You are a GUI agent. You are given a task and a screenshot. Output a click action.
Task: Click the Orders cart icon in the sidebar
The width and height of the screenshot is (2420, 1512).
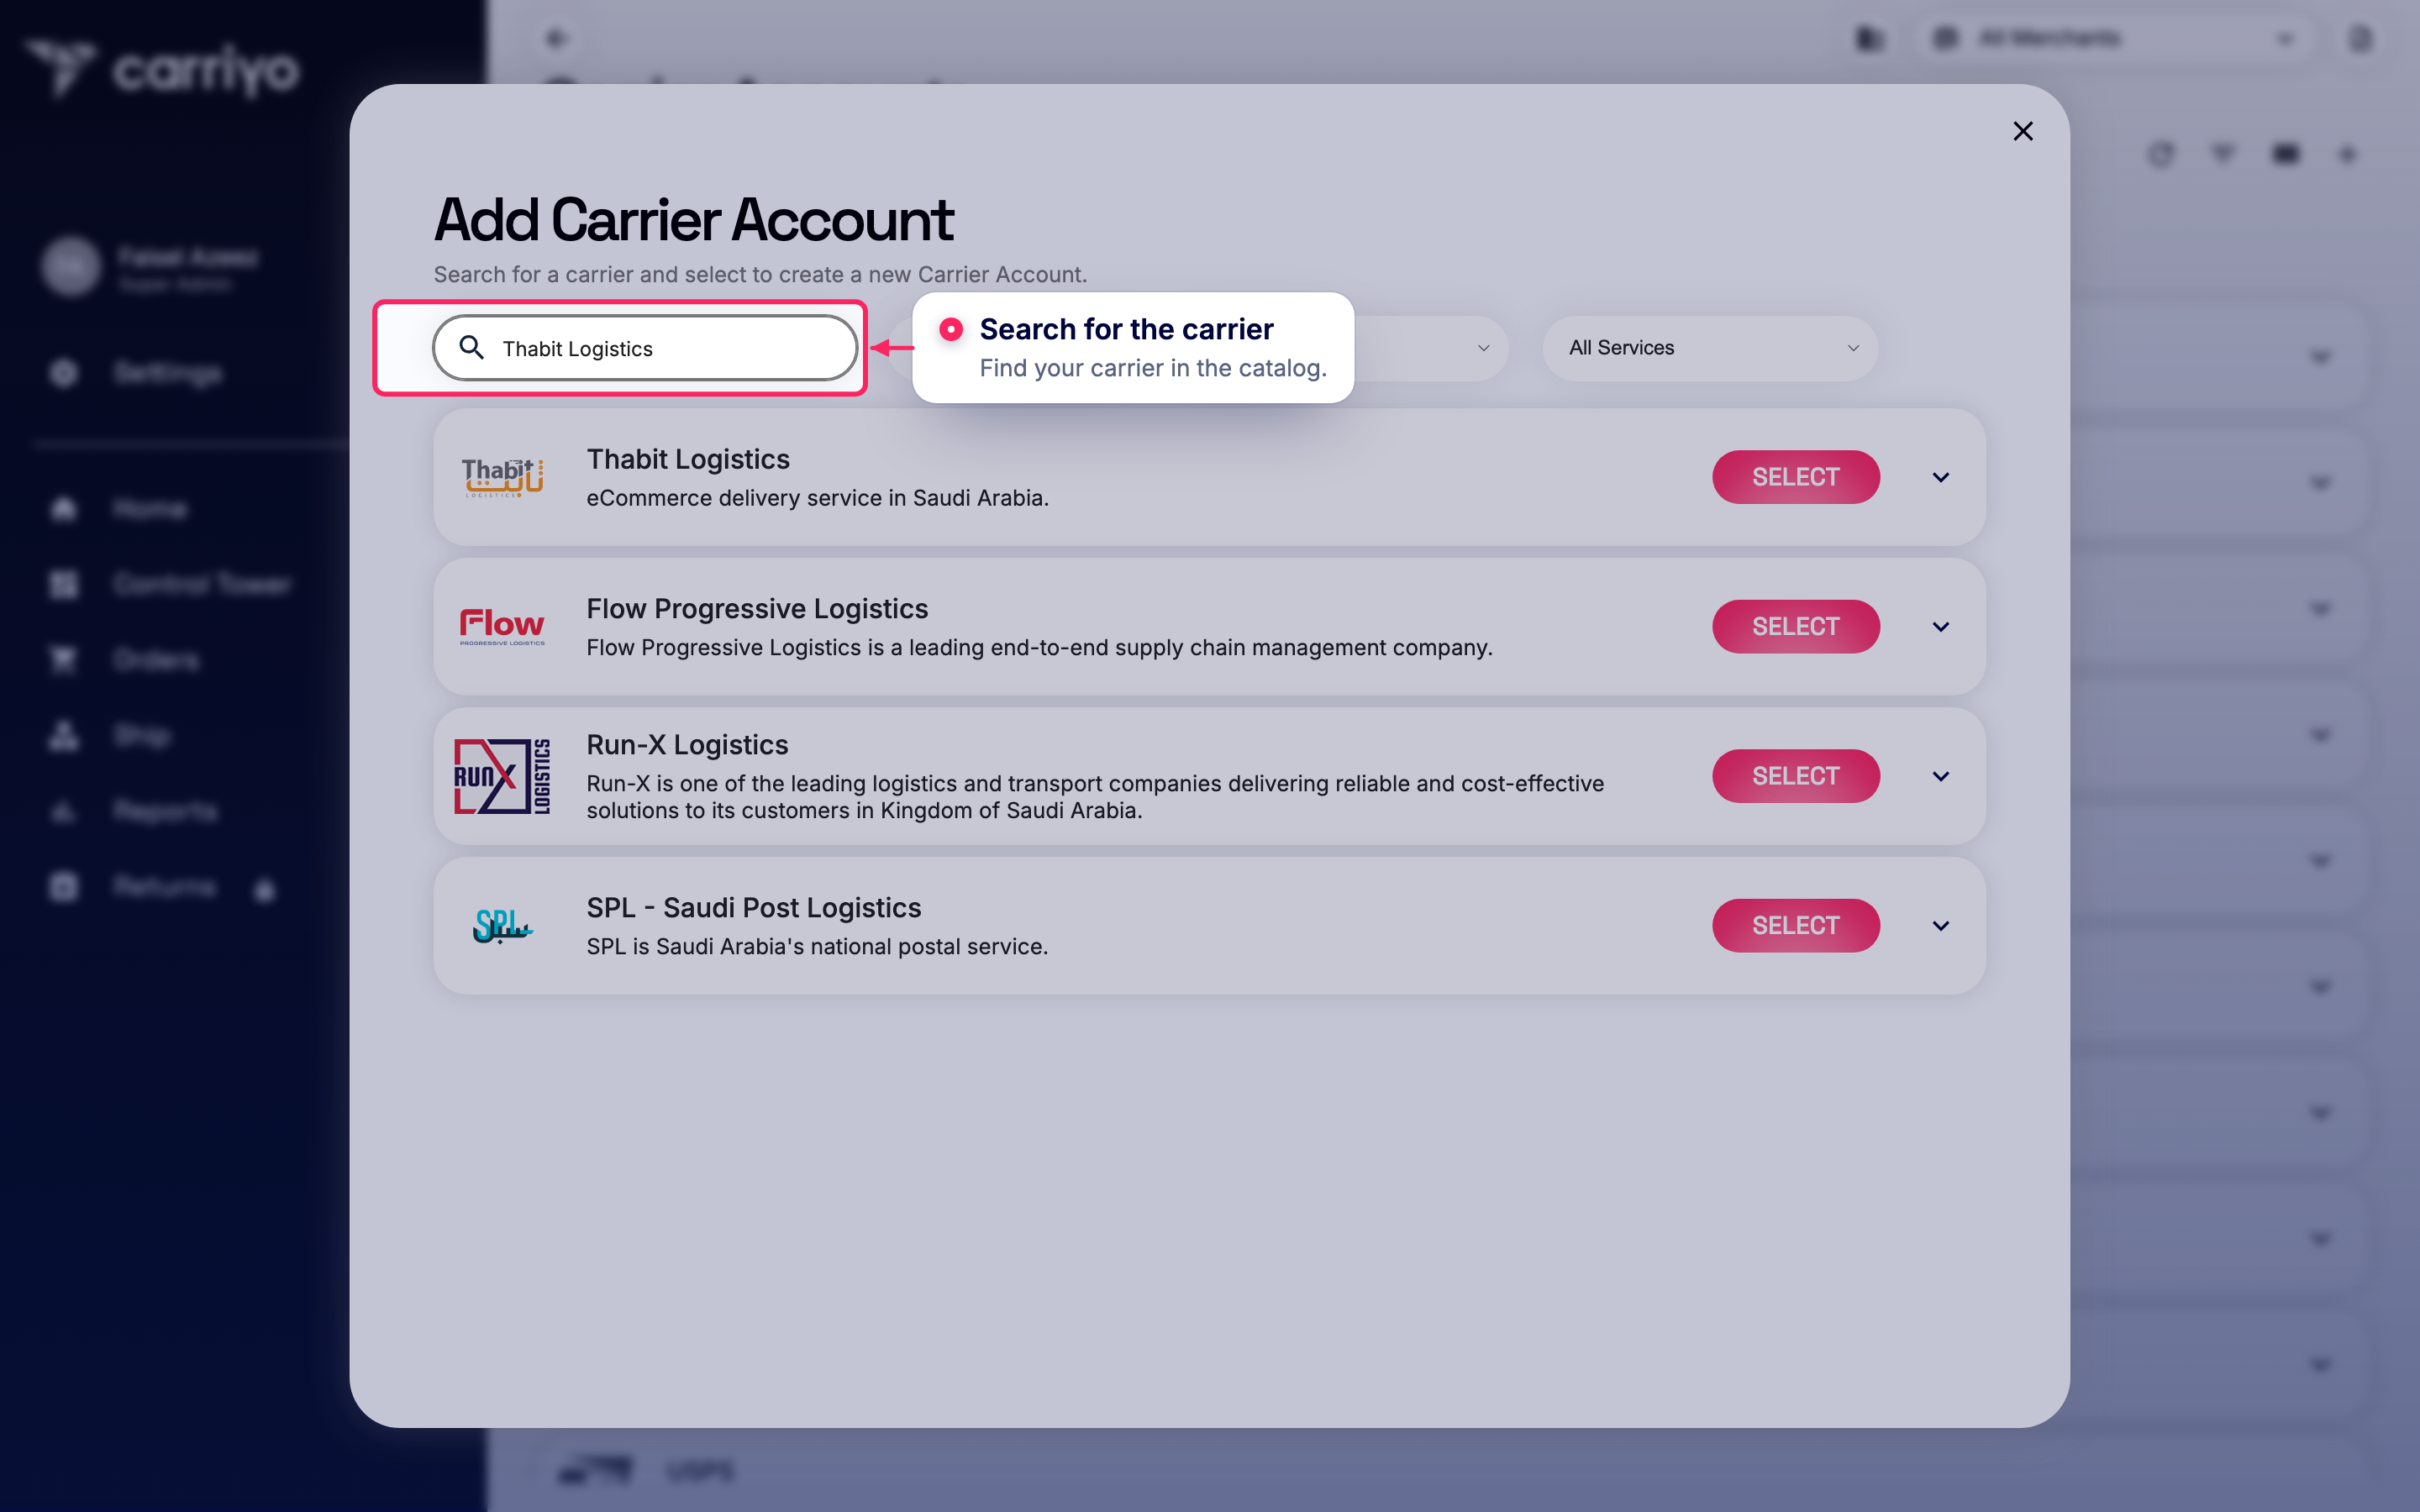pos(64,660)
